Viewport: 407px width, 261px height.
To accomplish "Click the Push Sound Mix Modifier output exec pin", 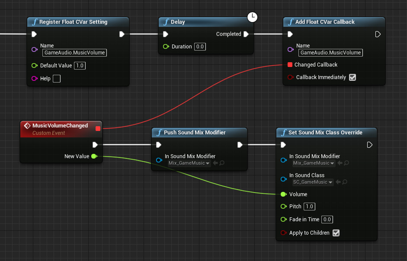I will tap(240, 145).
